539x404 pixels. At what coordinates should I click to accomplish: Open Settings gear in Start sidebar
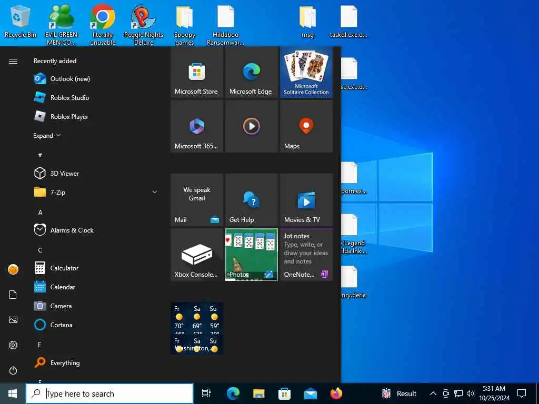[x=13, y=345]
